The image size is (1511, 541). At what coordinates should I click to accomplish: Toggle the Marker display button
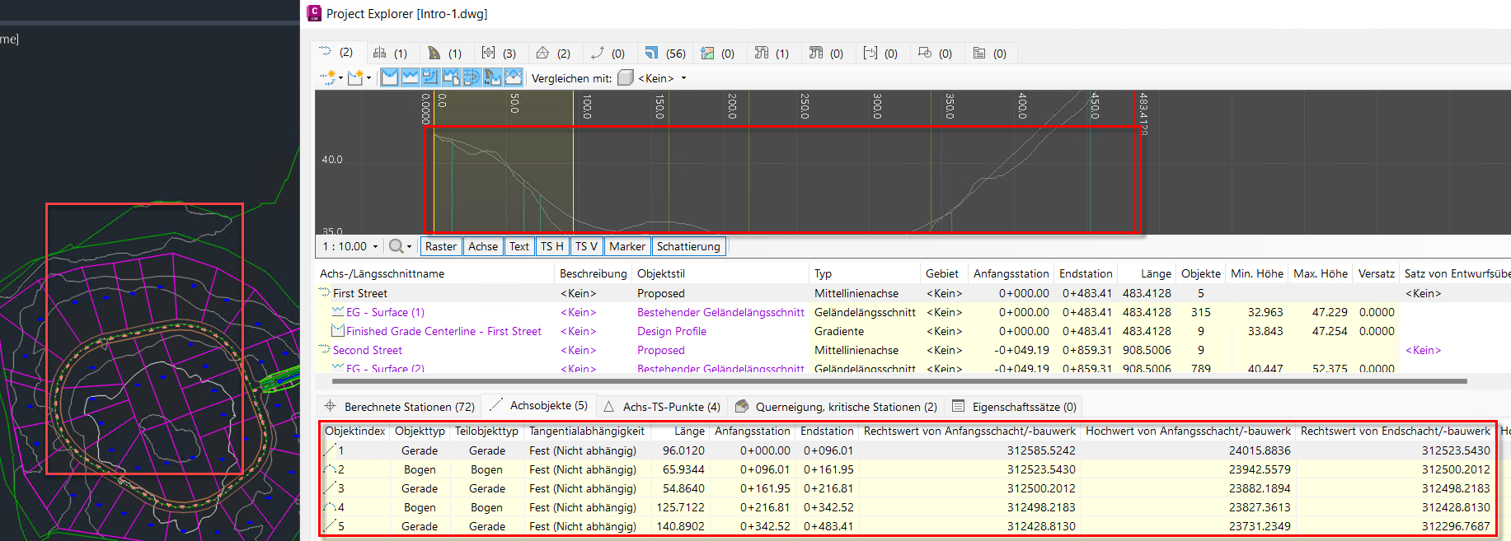[x=627, y=246]
